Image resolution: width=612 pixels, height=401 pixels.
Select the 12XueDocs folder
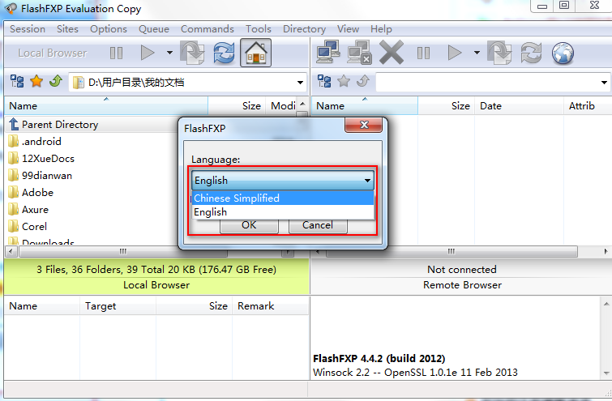92,158
